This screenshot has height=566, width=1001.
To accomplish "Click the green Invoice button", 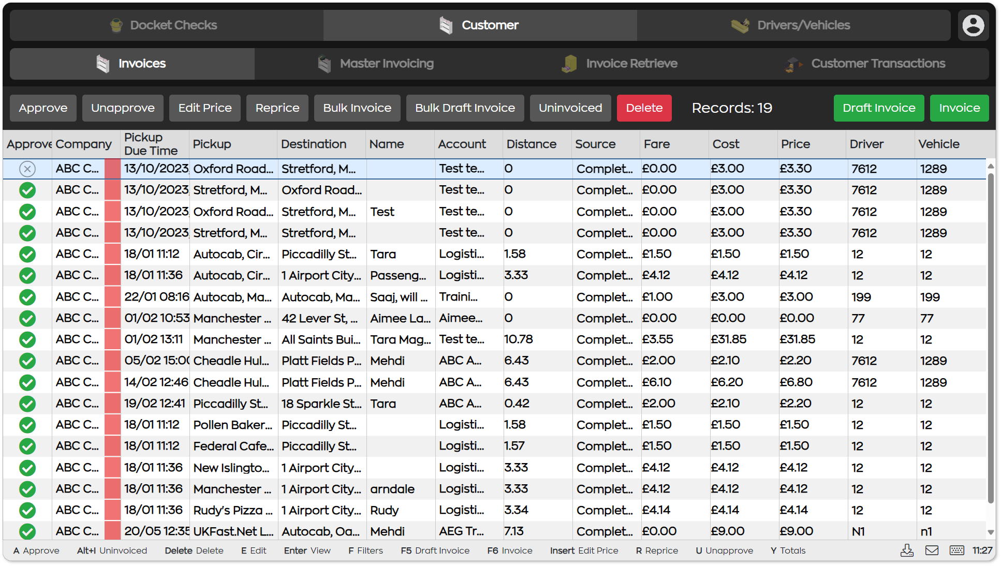I will (x=960, y=108).
